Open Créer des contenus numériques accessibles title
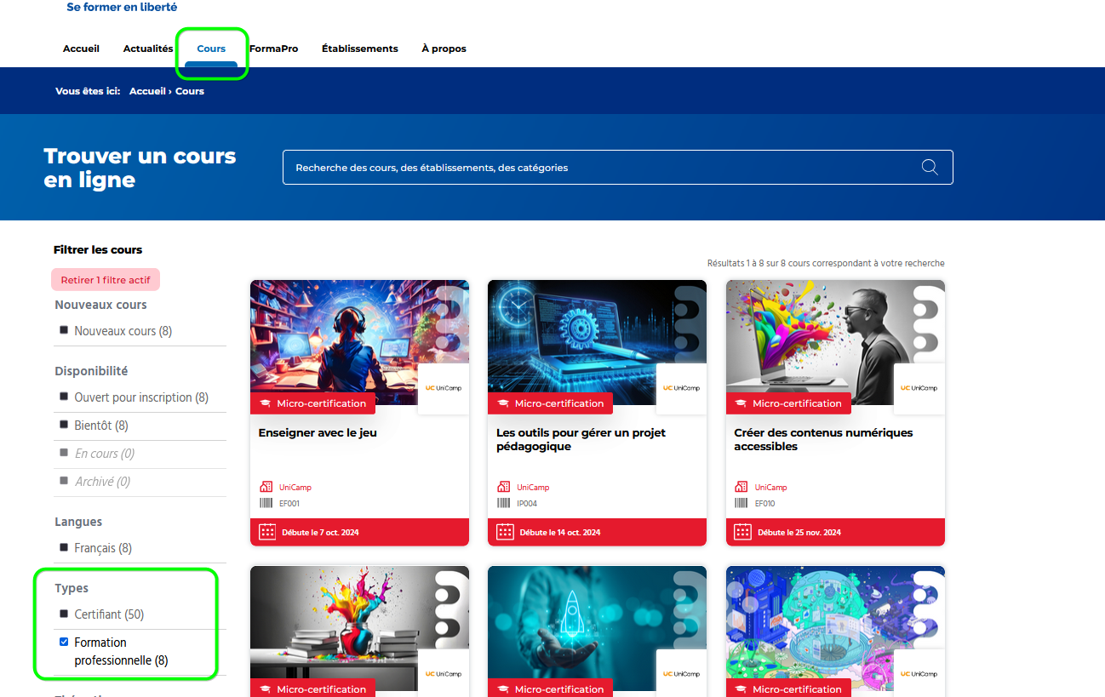Image resolution: width=1105 pixels, height=697 pixels. 823,439
